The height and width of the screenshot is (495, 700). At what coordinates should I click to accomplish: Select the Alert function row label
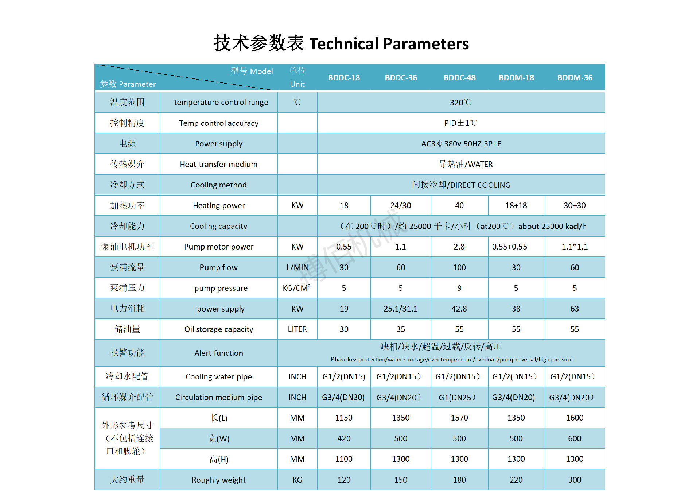[218, 353]
